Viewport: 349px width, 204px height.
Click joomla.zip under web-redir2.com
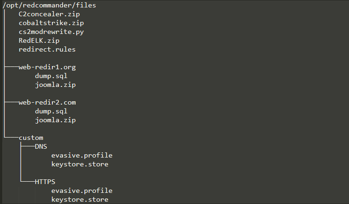55,120
